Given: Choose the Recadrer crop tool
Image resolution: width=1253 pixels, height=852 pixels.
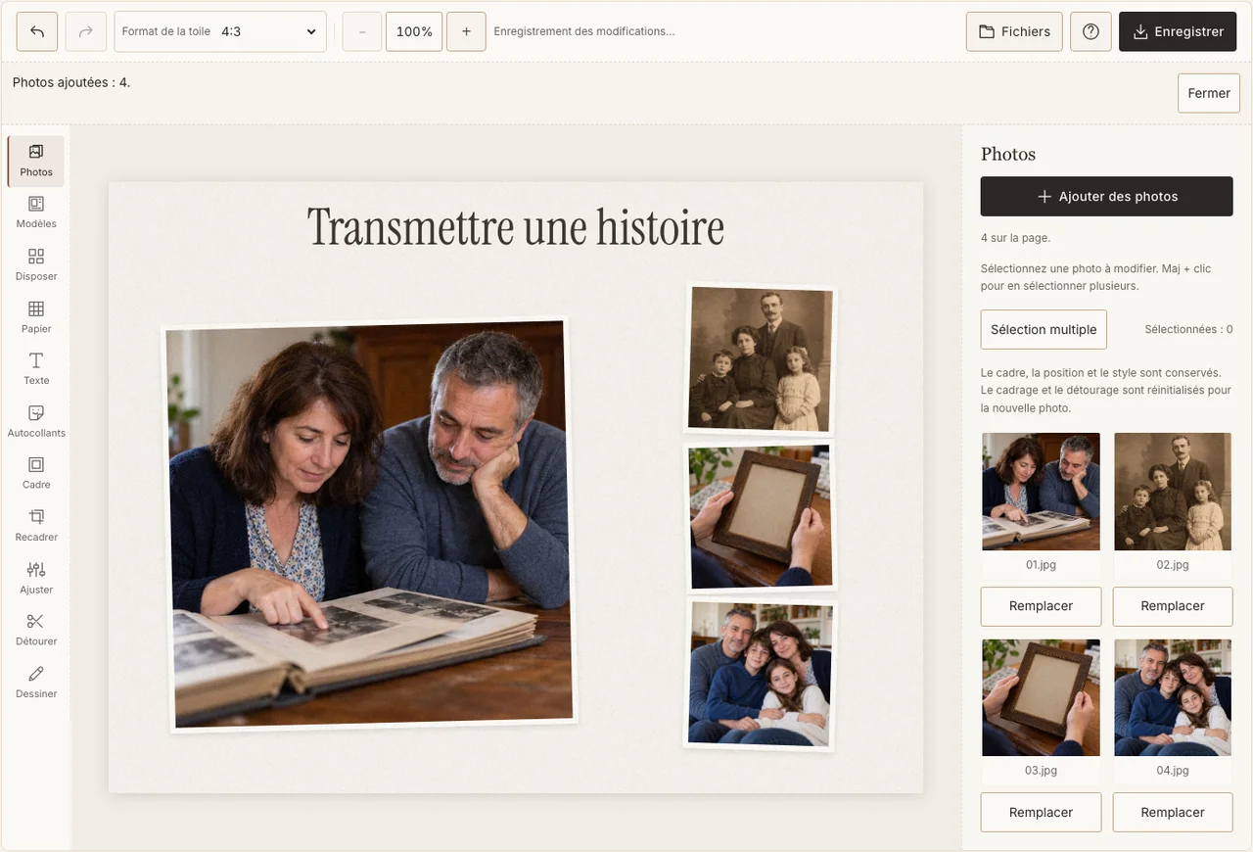Looking at the screenshot, I should pos(36,526).
